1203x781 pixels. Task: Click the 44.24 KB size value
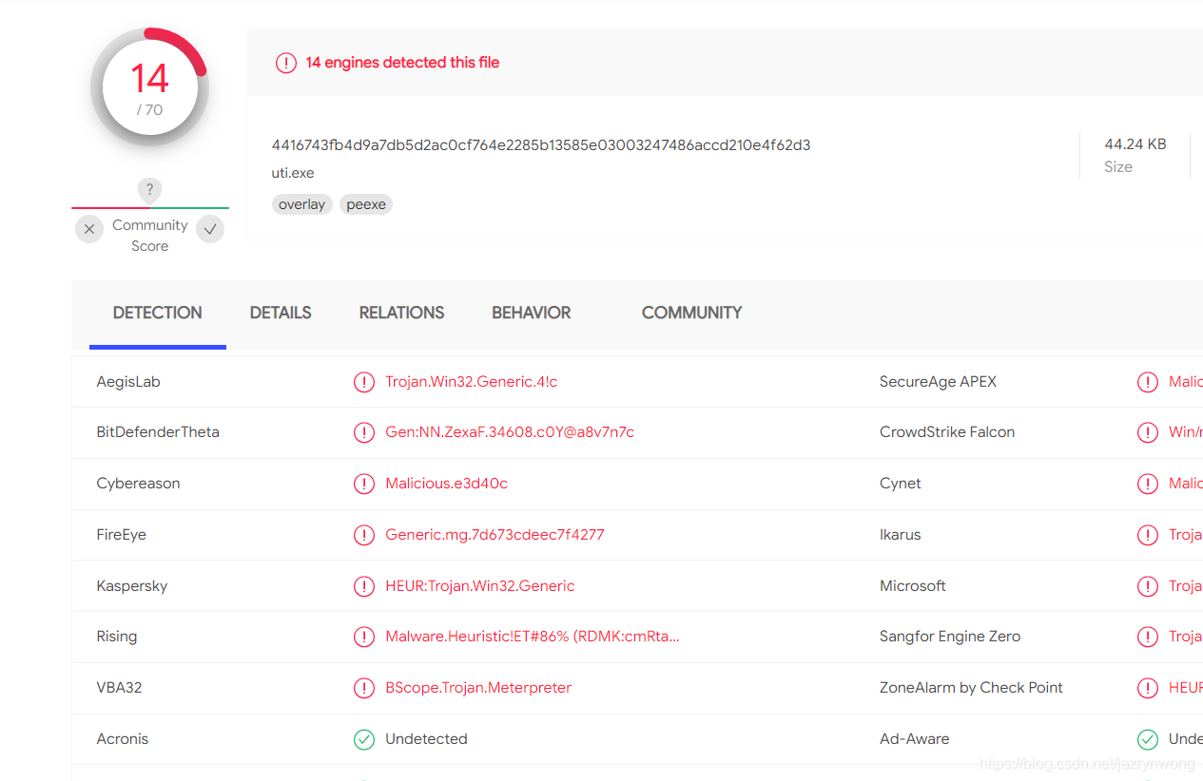1135,144
